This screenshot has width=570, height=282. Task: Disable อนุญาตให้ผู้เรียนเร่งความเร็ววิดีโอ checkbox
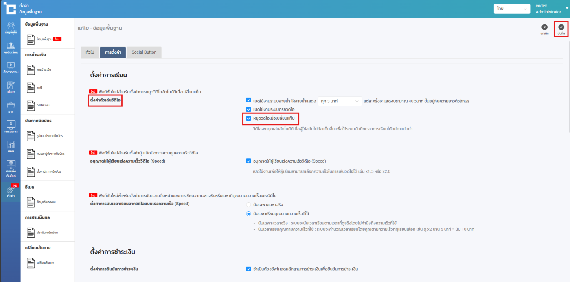pos(249,161)
